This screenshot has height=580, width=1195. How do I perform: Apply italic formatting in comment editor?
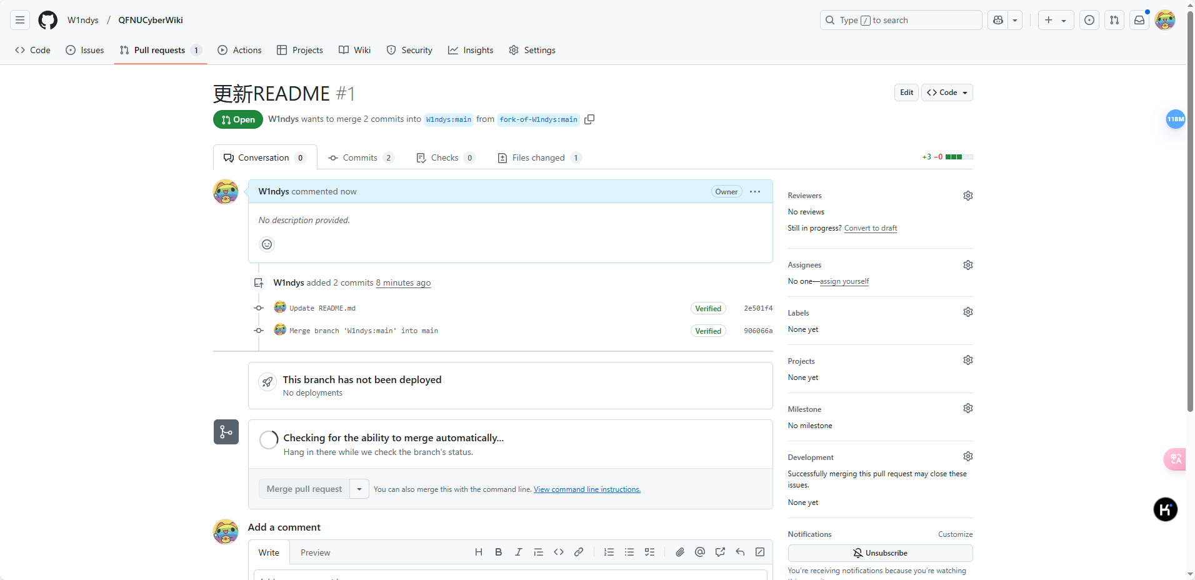click(x=518, y=552)
